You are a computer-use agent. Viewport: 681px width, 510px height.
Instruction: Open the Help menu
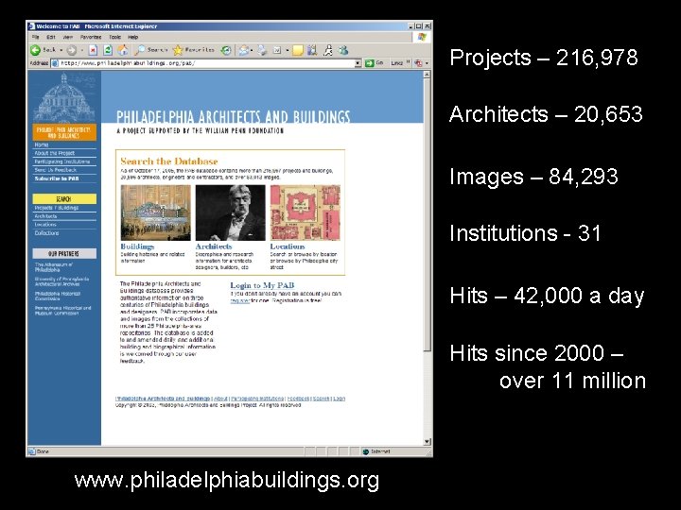click(133, 37)
